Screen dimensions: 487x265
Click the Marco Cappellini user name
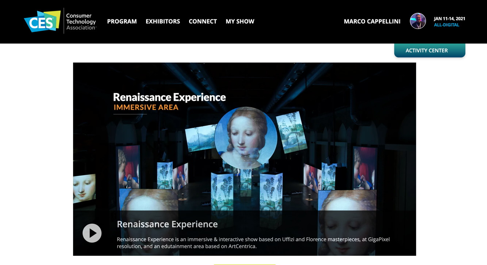coord(372,22)
